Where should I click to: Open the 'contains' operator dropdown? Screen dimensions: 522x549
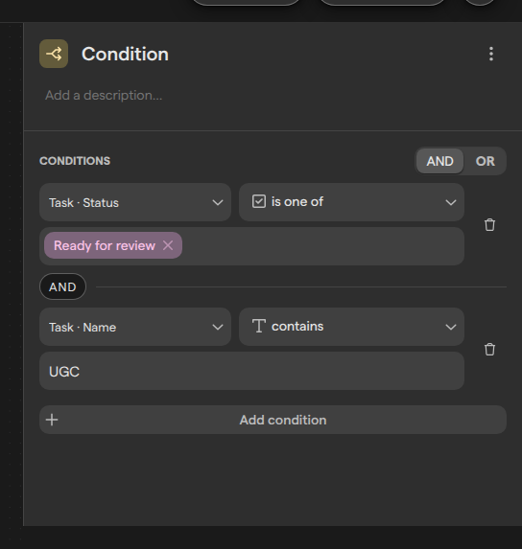pyautogui.click(x=351, y=327)
